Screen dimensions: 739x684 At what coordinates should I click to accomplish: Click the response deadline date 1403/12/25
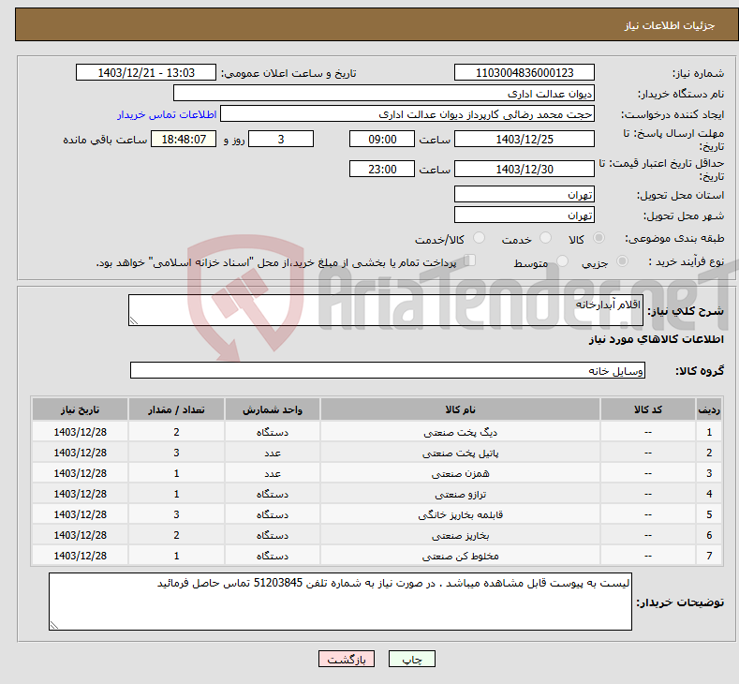[x=525, y=139]
